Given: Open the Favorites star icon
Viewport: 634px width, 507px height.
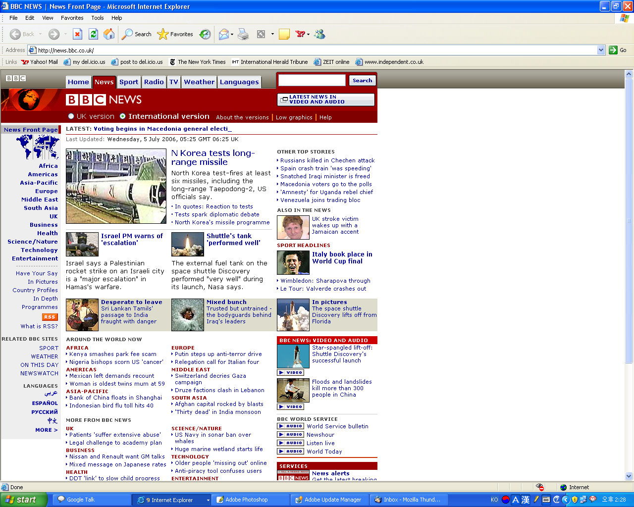Looking at the screenshot, I should tap(162, 34).
